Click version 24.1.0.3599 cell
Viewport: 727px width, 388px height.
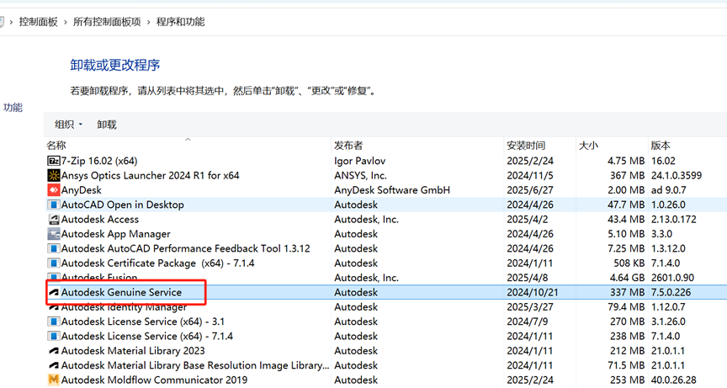pos(677,175)
